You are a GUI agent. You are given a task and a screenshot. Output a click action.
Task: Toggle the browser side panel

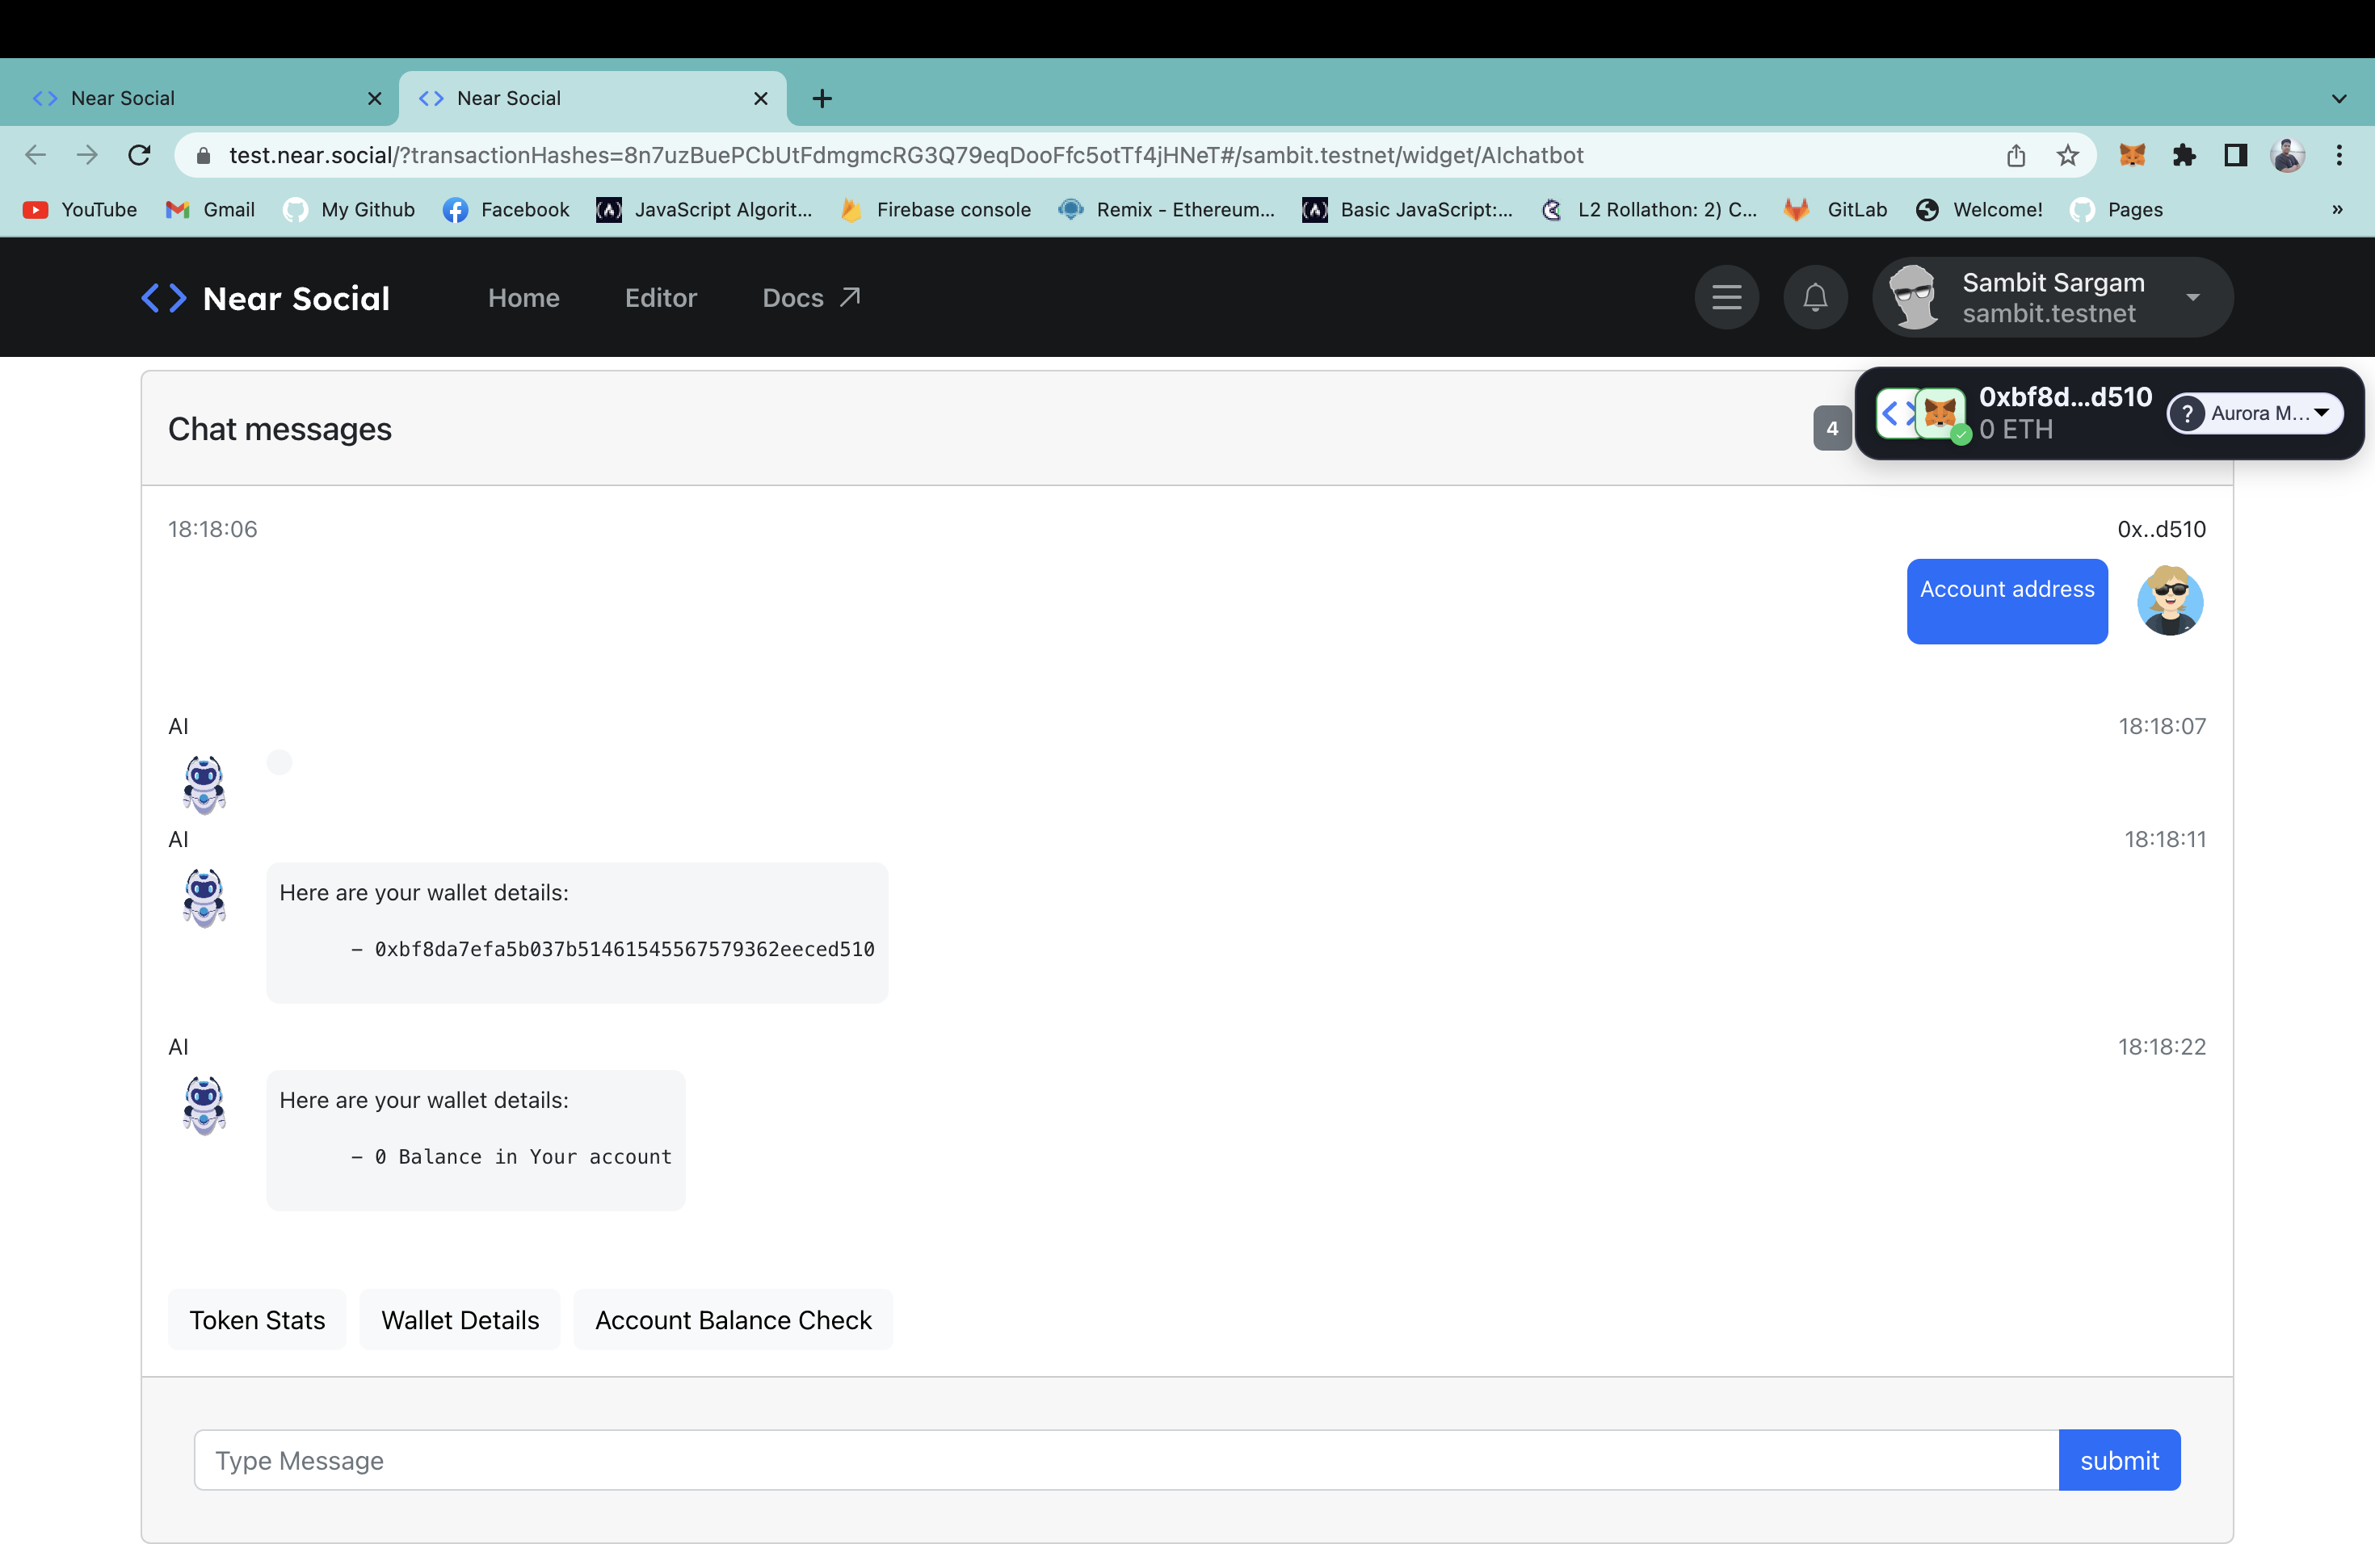tap(2235, 154)
